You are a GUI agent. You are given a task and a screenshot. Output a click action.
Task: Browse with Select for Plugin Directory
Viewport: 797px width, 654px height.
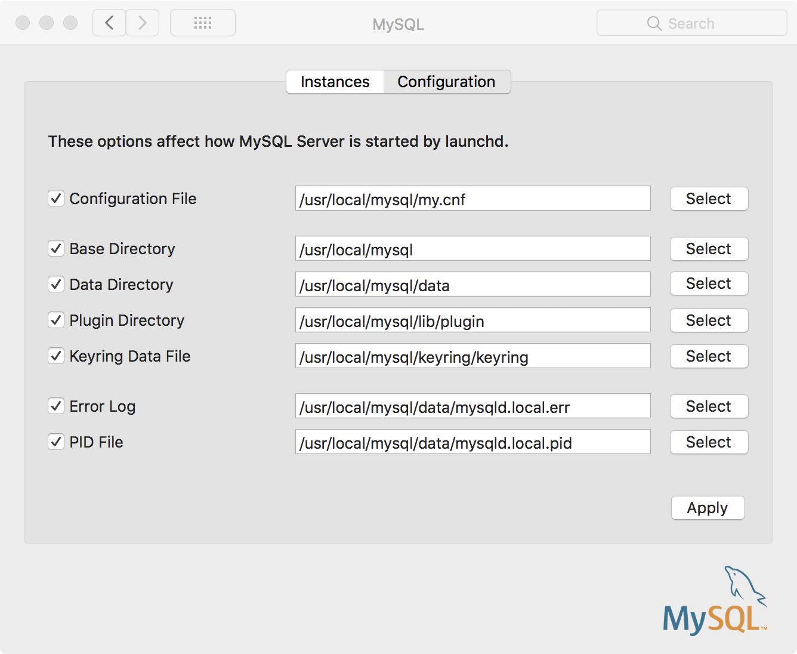709,320
